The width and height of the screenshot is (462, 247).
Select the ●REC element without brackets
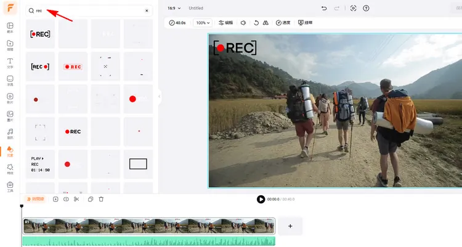click(73, 132)
